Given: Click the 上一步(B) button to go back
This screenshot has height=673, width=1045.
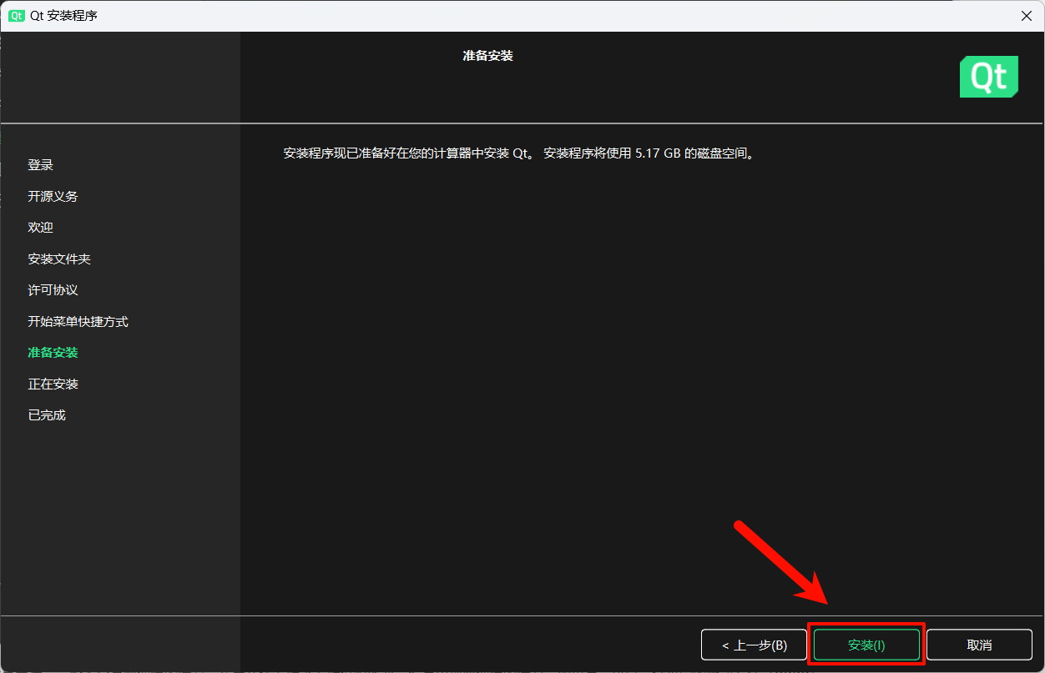Looking at the screenshot, I should [x=753, y=644].
